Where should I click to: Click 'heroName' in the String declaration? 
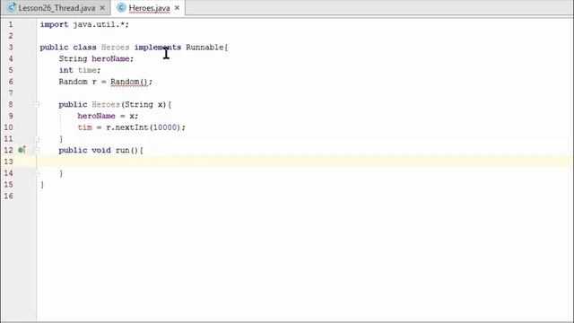pos(110,58)
